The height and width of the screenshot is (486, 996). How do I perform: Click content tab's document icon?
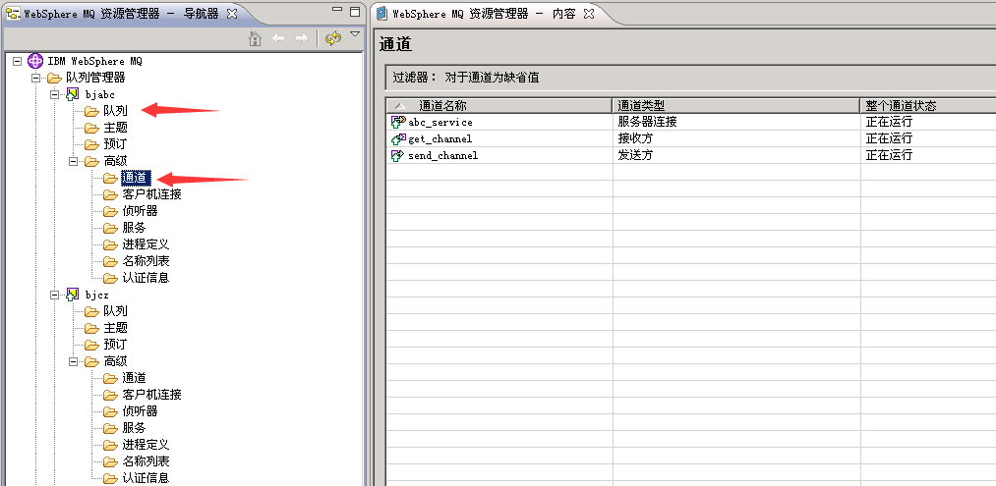coord(381,14)
